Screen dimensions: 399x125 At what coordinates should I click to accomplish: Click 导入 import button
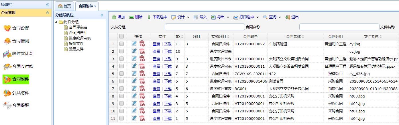point(200,17)
